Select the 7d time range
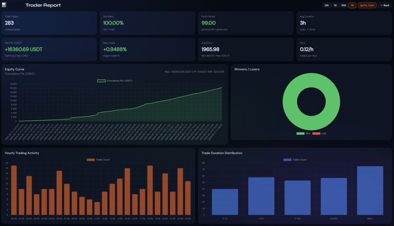This screenshot has height=226, width=394. click(x=335, y=5)
